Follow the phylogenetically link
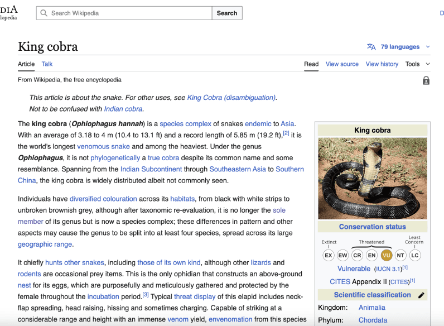 point(115,158)
